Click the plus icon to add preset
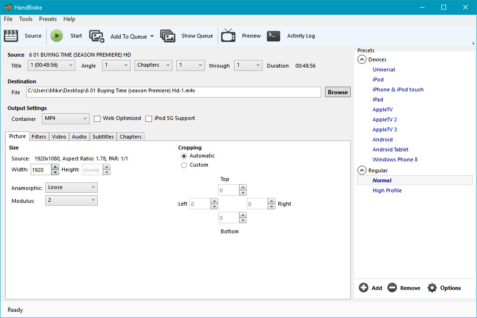477x318 pixels. pyautogui.click(x=364, y=288)
